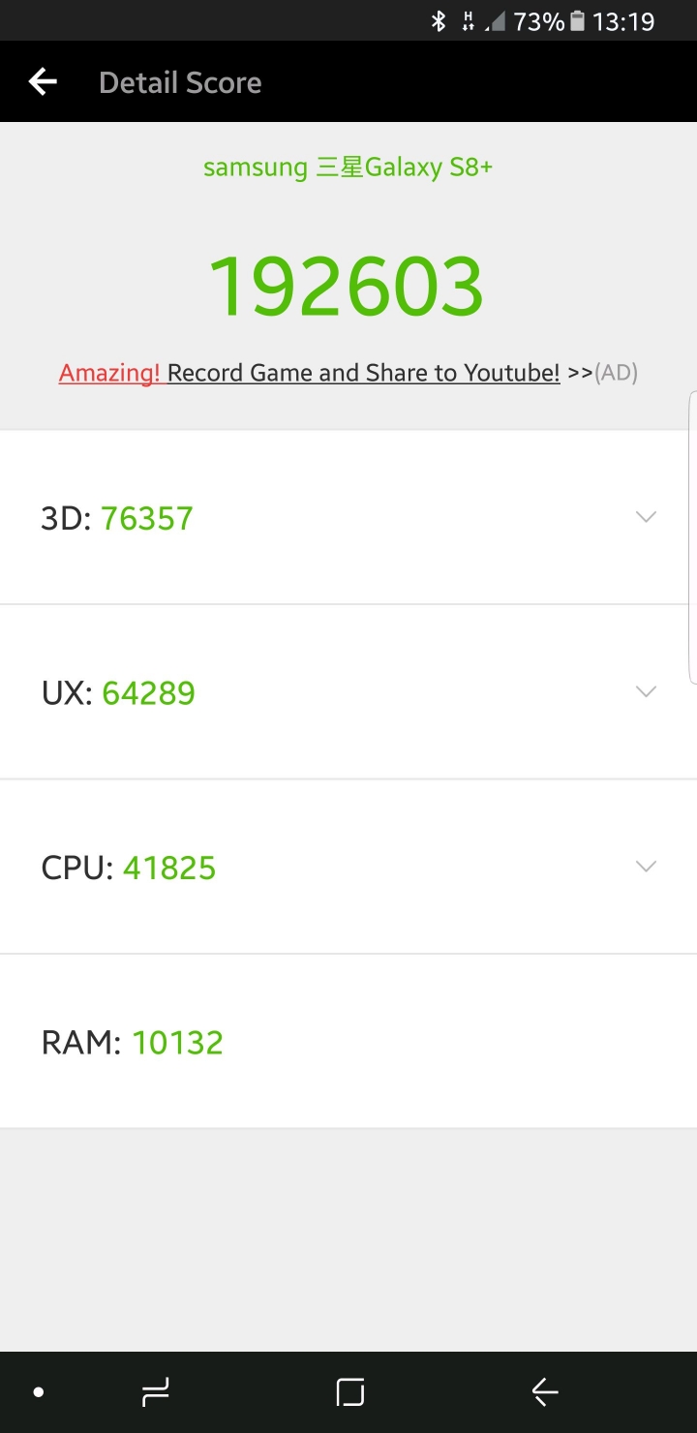Tap the samsung Galaxy S8+ device name
Image resolution: width=697 pixels, height=1433 pixels.
pos(348,168)
